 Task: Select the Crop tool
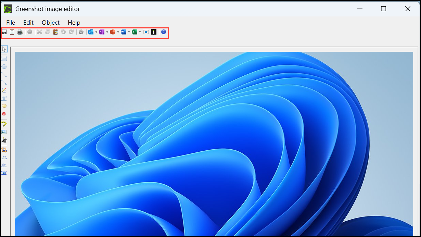click(x=4, y=150)
